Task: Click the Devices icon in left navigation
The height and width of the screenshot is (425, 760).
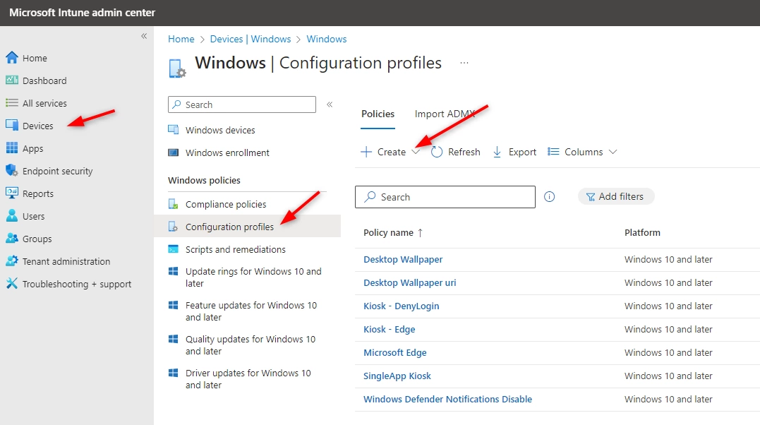Action: coord(11,126)
